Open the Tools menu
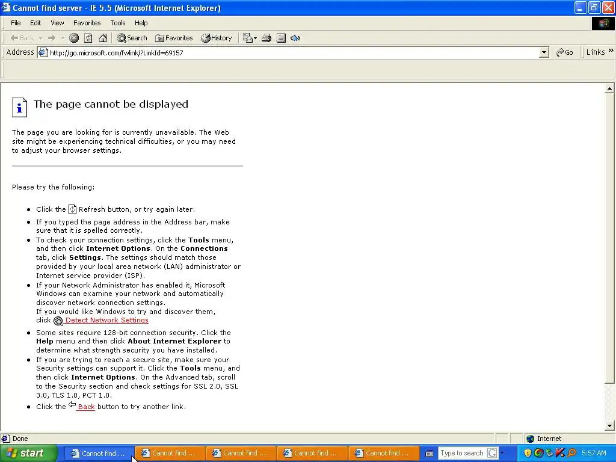 117,23
